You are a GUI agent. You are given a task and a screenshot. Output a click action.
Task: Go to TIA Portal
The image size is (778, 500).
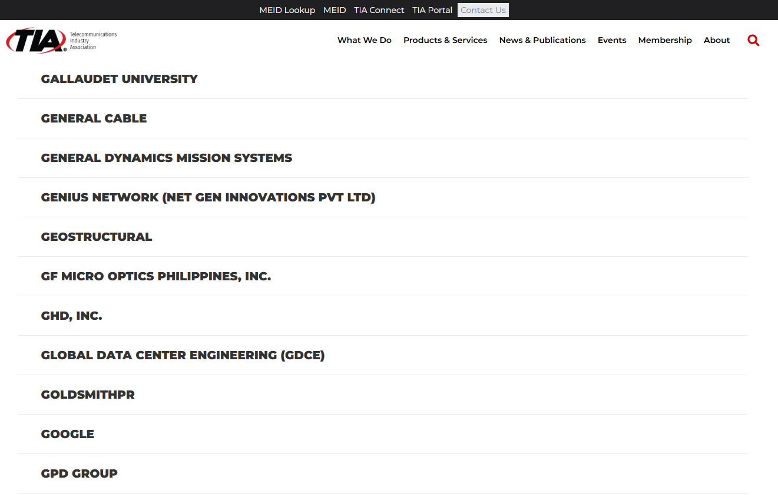tap(432, 10)
